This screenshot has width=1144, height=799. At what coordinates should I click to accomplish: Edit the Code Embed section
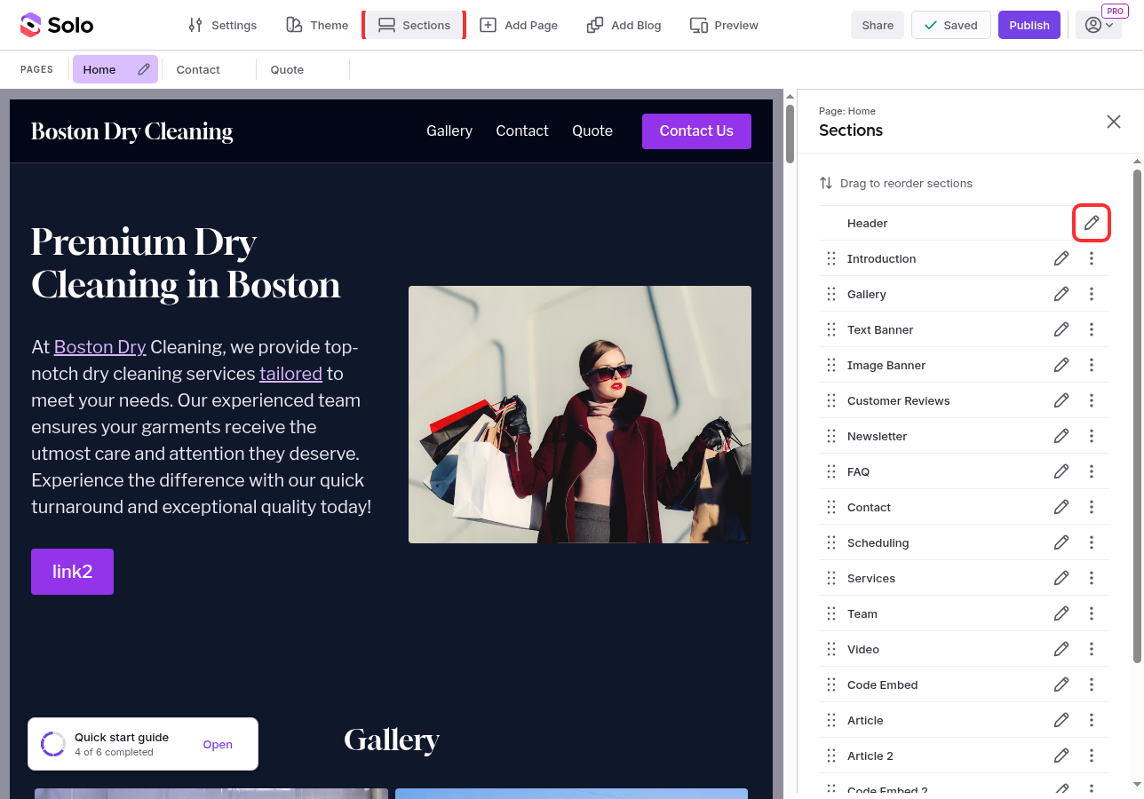coord(1061,684)
